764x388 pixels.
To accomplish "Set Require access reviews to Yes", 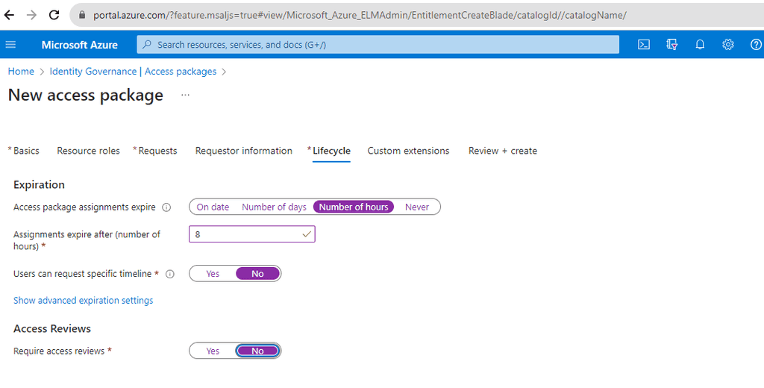I will click(x=213, y=351).
